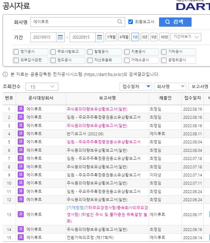
Task: Click 에이루트 company name in row 3
Action: click(34, 125)
